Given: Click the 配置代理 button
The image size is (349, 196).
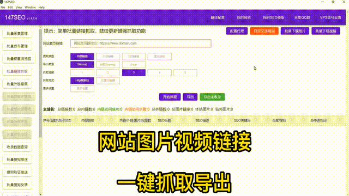Looking at the screenshot, I should pos(237,31).
